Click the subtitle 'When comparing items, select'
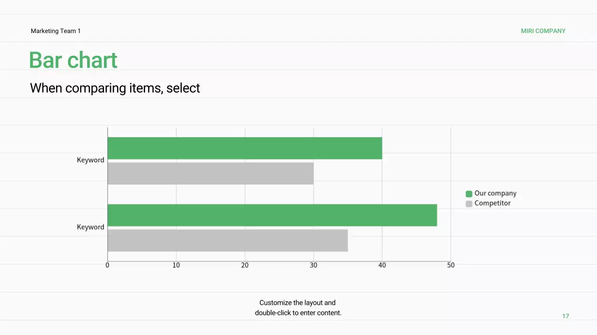This screenshot has height=335, width=597. [115, 88]
